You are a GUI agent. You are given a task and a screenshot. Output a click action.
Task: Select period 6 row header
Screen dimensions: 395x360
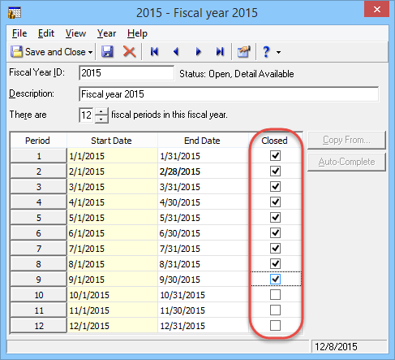coord(39,233)
